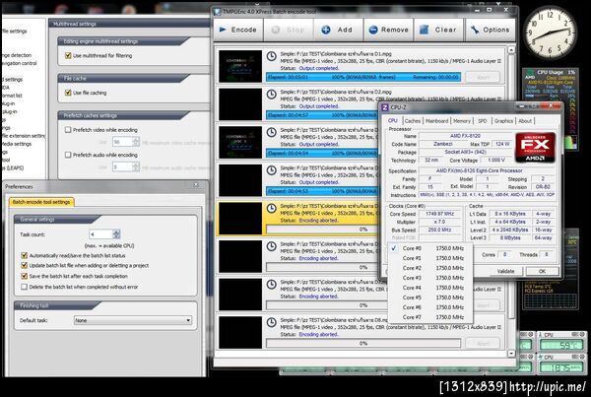Click the clock icon of the D8.mpg task
This screenshot has height=397, width=591.
[x=272, y=322]
